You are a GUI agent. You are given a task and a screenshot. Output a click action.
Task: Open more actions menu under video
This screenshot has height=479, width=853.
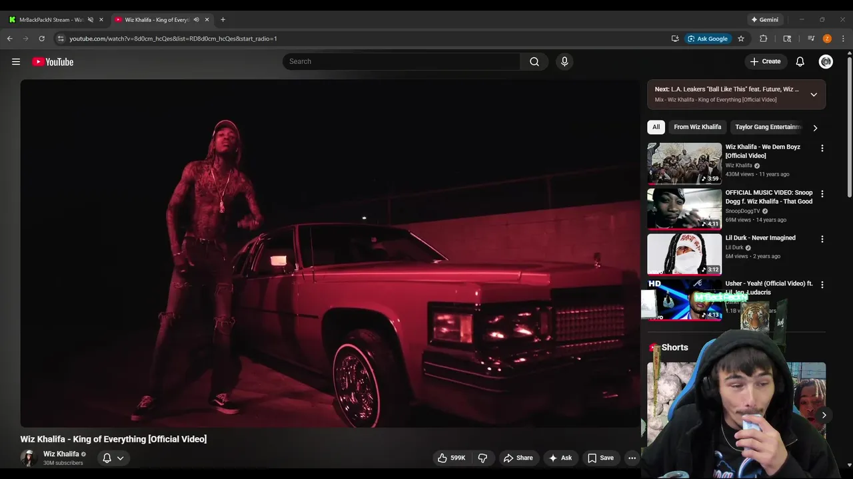point(632,458)
